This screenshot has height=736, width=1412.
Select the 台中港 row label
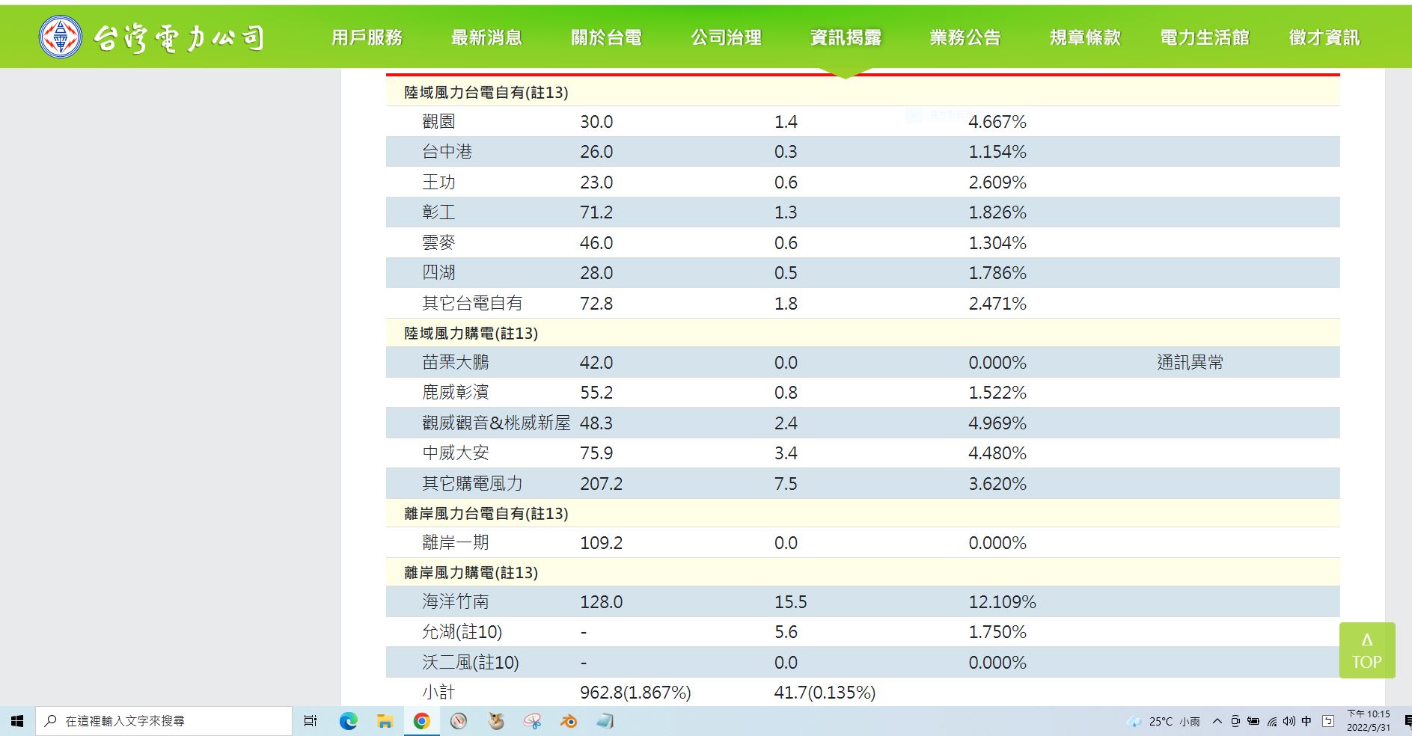point(447,152)
